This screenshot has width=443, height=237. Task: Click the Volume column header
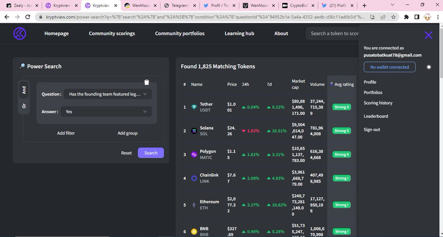[x=317, y=84]
